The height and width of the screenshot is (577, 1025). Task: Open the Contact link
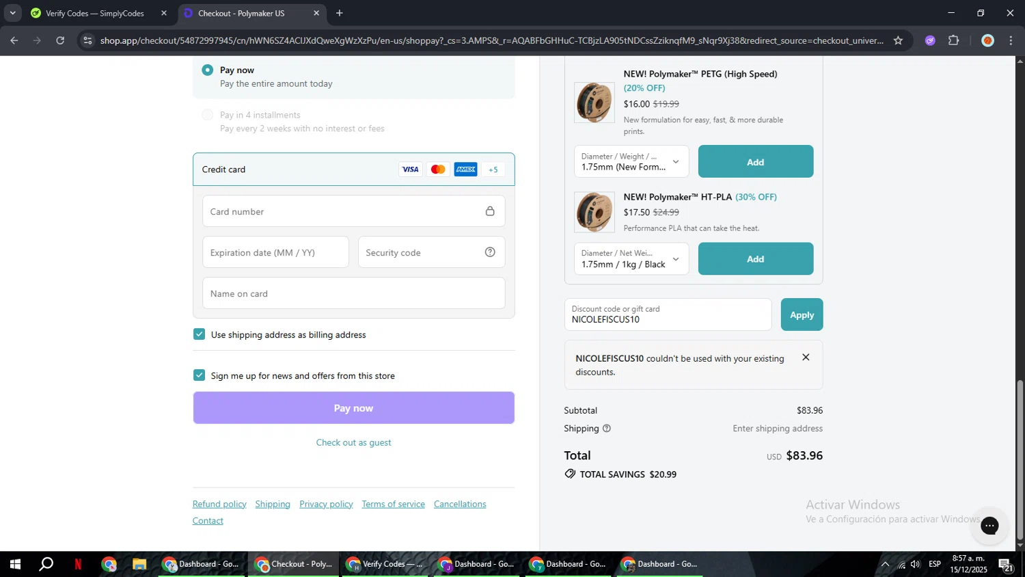click(208, 520)
